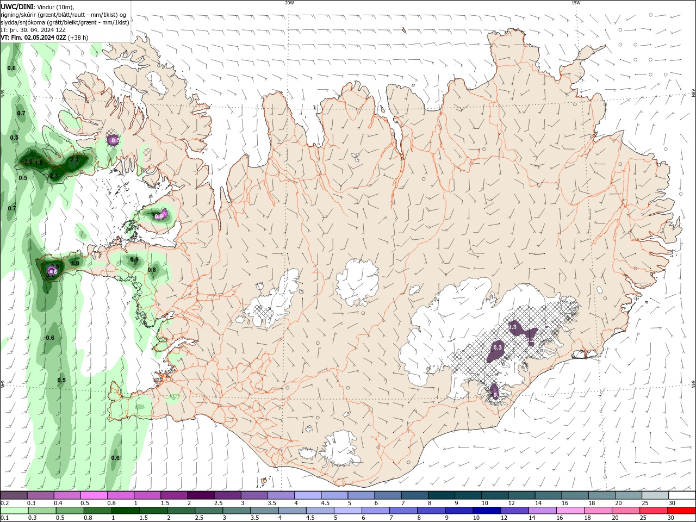Click the 'slydda/snjókoma' legend description line
The image size is (696, 522).
pyautogui.click(x=65, y=22)
